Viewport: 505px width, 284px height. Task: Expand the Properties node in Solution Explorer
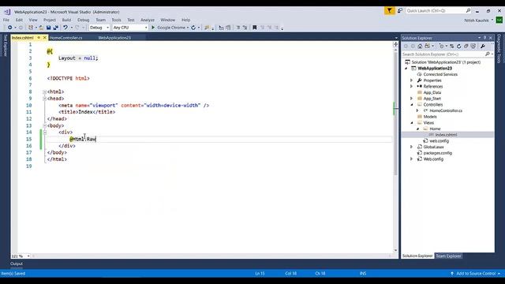click(411, 80)
